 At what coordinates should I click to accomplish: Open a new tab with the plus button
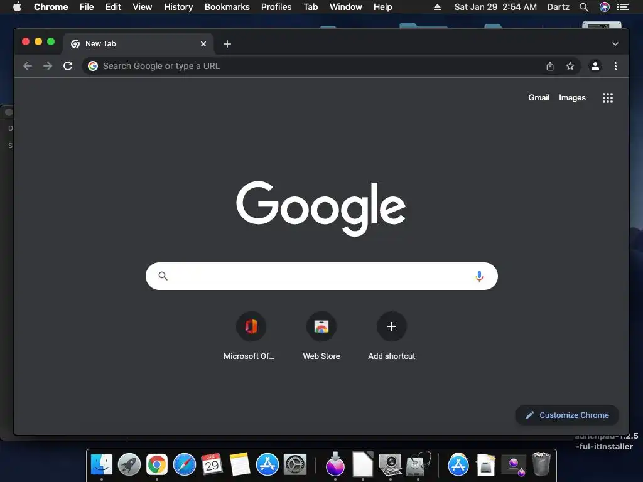tap(227, 44)
